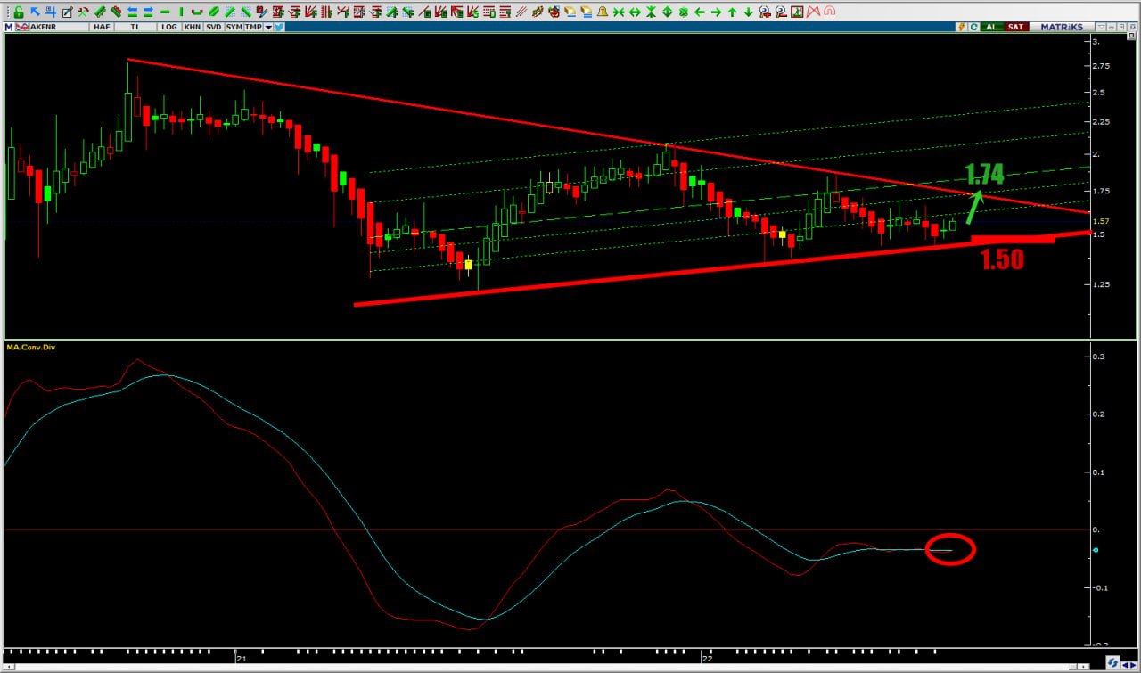Open the HAF period selector
This screenshot has width=1141, height=673.
click(101, 27)
